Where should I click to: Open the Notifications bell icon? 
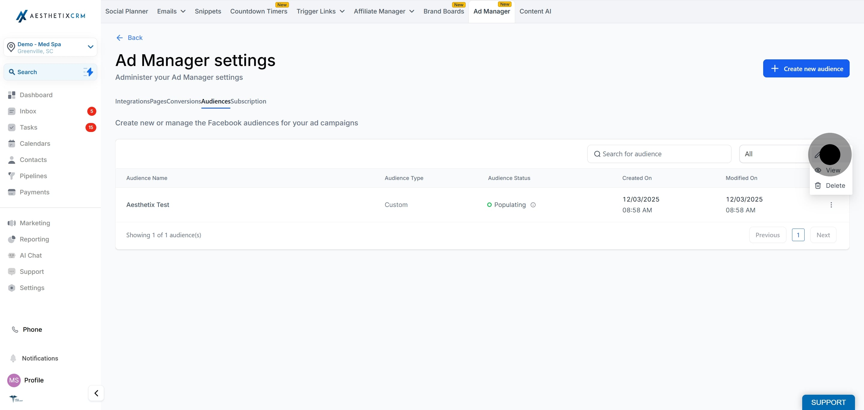(x=13, y=358)
